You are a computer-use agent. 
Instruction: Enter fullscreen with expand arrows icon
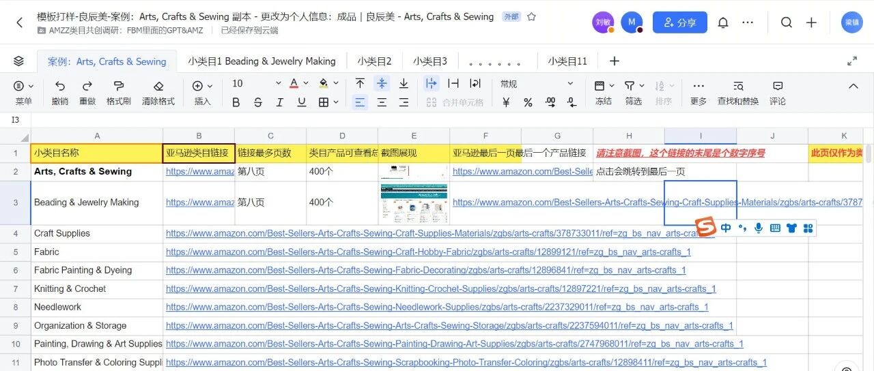(x=852, y=61)
